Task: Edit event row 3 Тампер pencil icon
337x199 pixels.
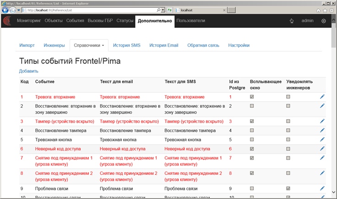Action: click(322, 121)
